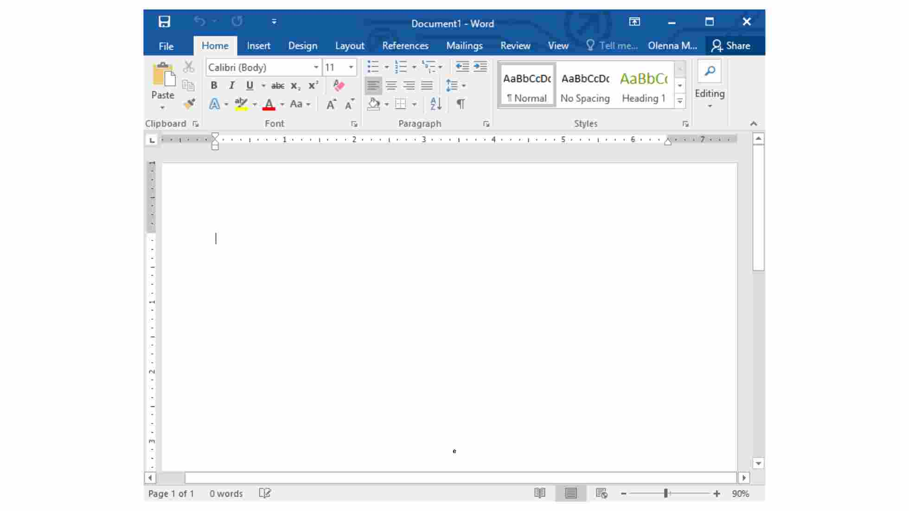The height and width of the screenshot is (511, 909).
Task: Redo the last action
Action: (237, 21)
